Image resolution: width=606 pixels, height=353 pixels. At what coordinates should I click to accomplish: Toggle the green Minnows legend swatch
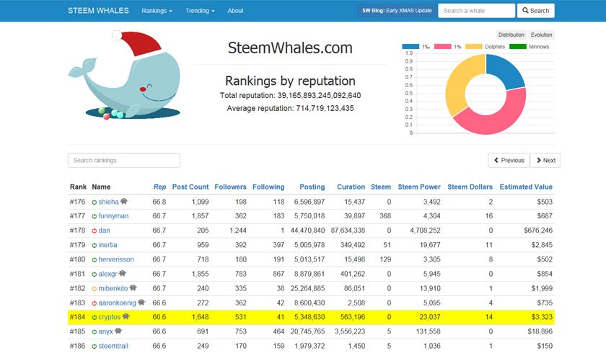pos(518,47)
